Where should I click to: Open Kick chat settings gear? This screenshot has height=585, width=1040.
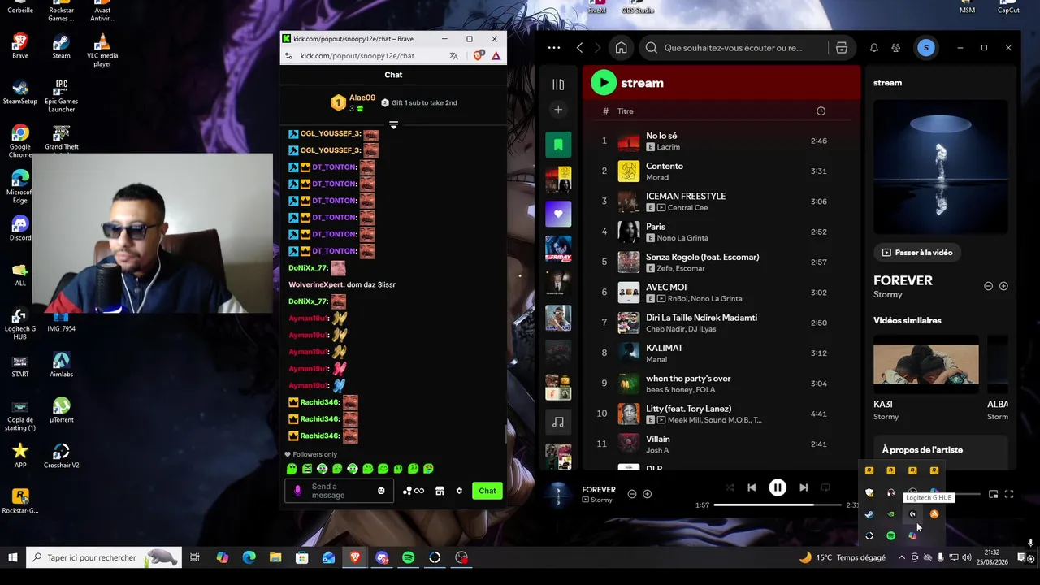click(x=459, y=491)
